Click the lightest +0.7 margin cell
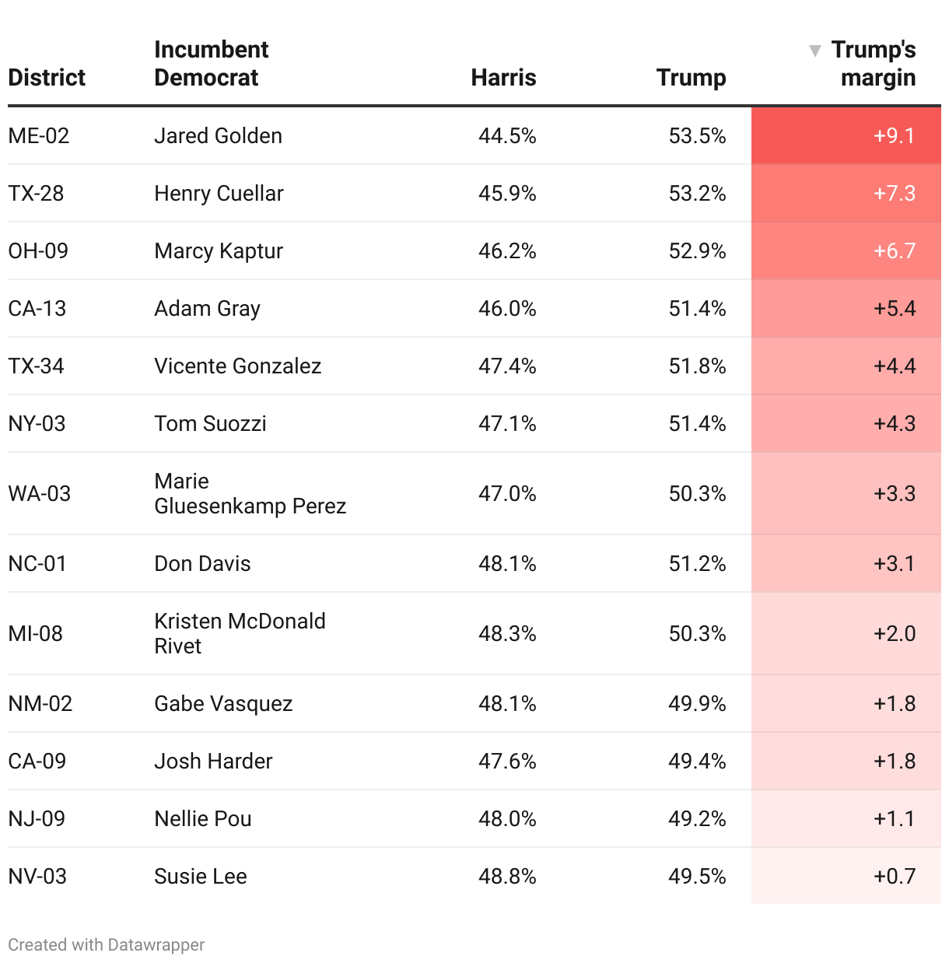 (x=894, y=877)
